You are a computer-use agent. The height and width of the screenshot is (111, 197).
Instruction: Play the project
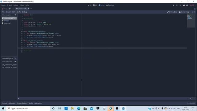pyautogui.click(x=173, y=5)
